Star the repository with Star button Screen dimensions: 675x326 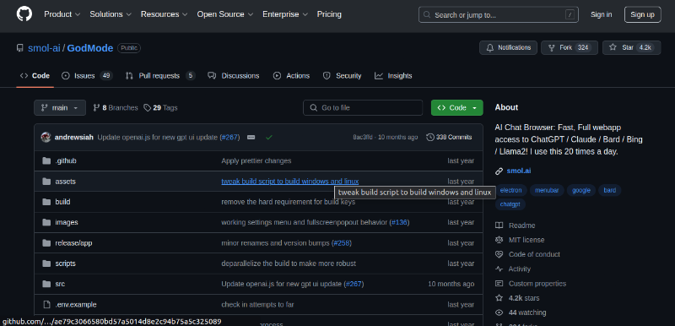click(x=631, y=48)
